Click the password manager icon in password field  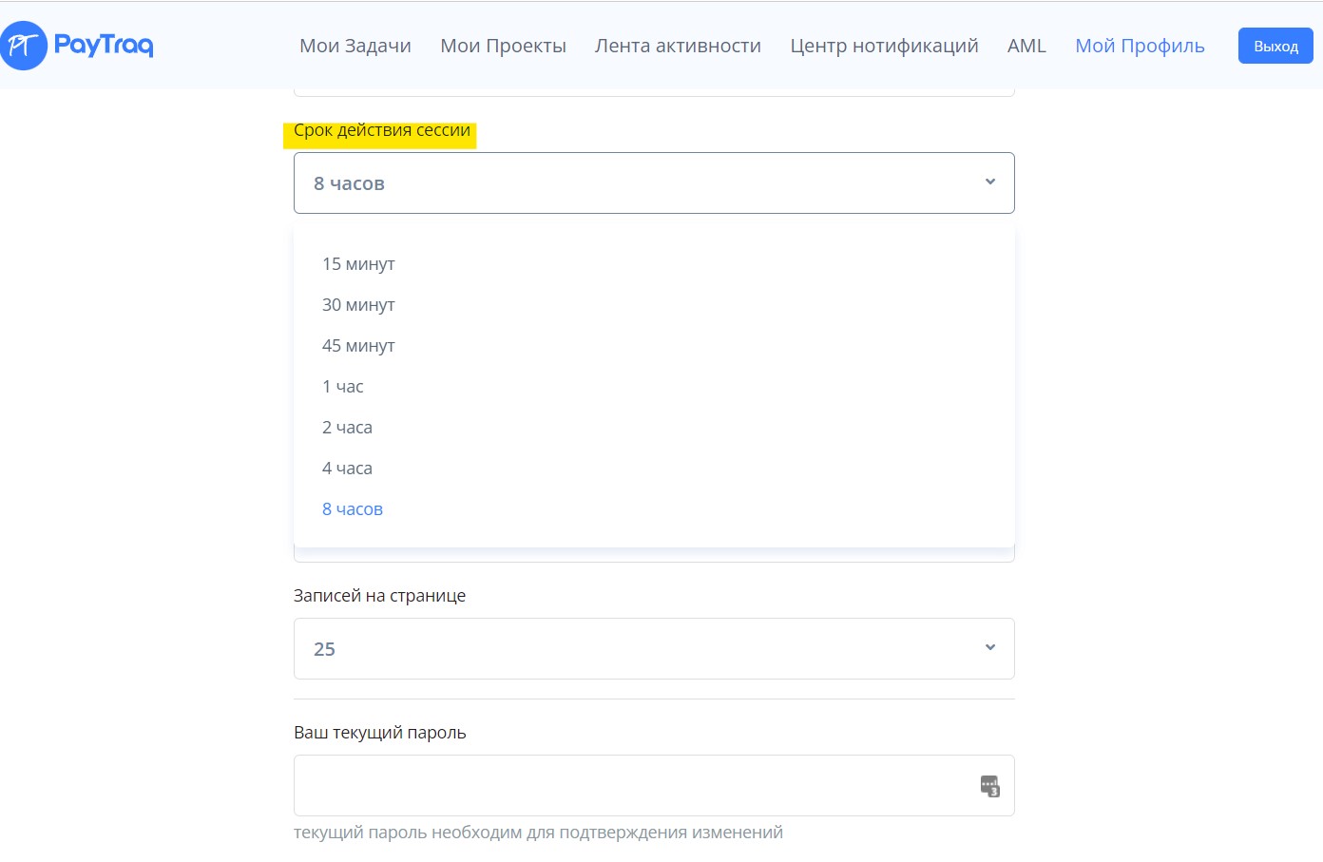coord(989,786)
